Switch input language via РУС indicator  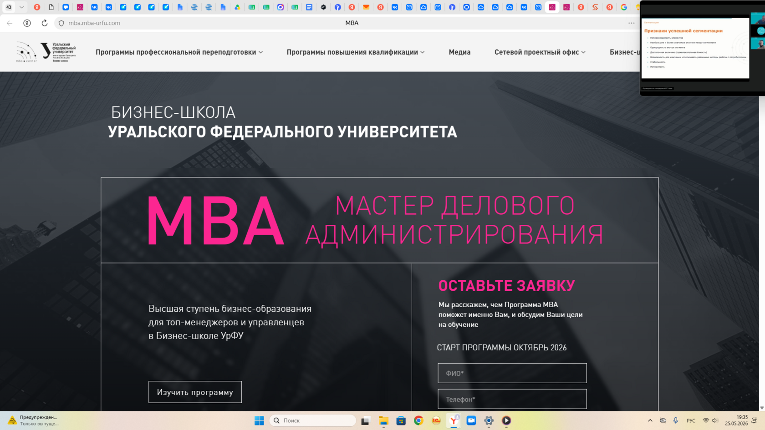pyautogui.click(x=691, y=421)
